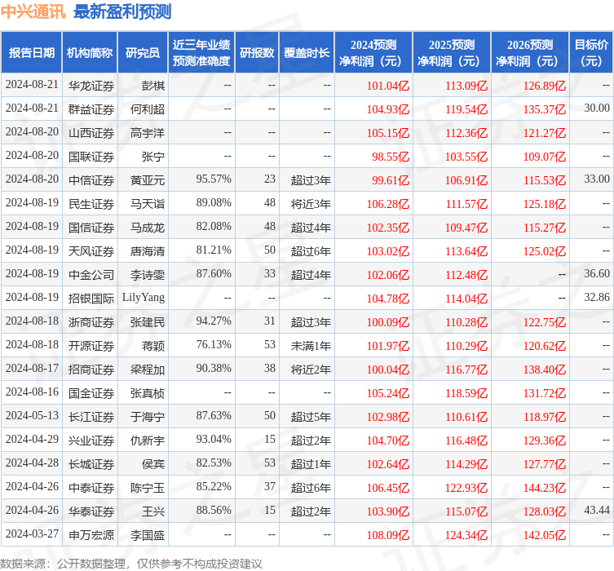Click the 2026 forecast value 138.40亿

click(x=545, y=370)
